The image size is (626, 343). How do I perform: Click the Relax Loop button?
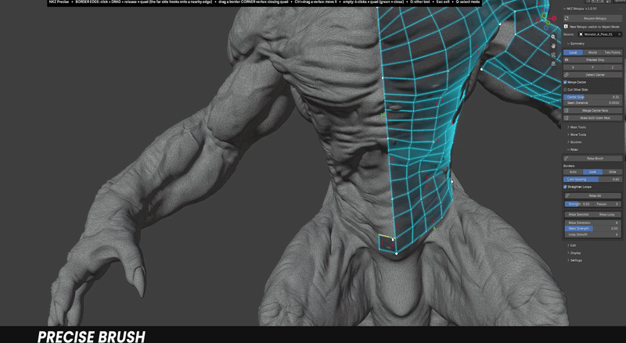pos(607,215)
